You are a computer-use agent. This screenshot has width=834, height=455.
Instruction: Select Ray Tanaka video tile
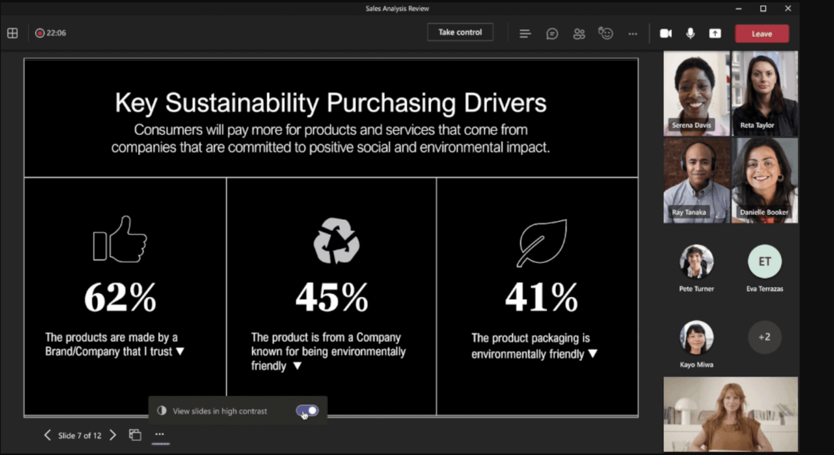[696, 180]
